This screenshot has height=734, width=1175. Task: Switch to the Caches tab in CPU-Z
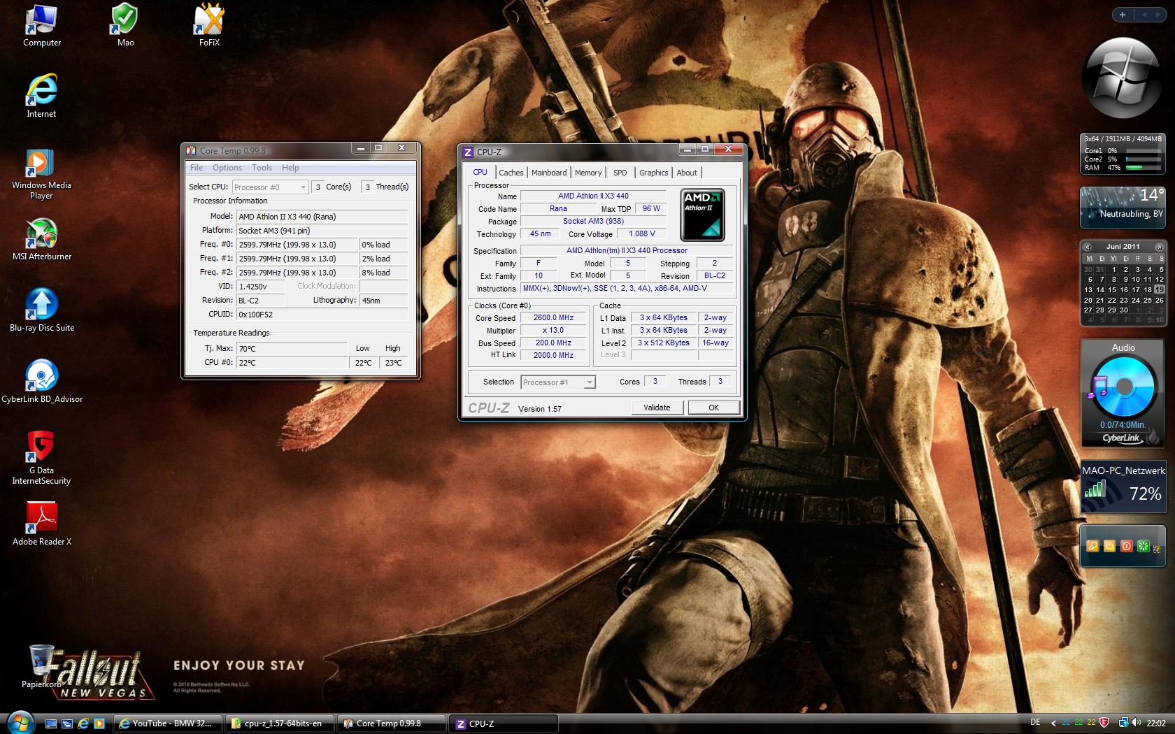point(511,173)
